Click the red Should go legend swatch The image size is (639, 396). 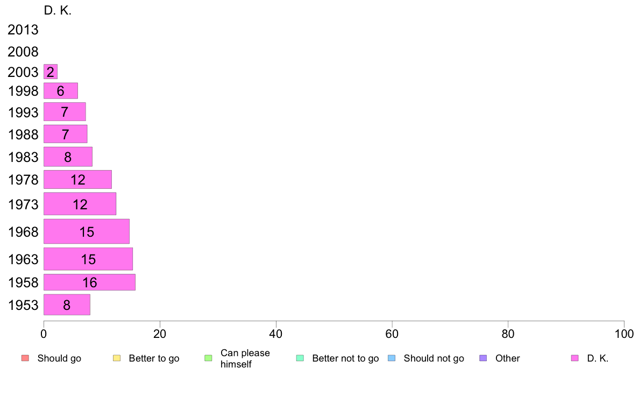25,358
